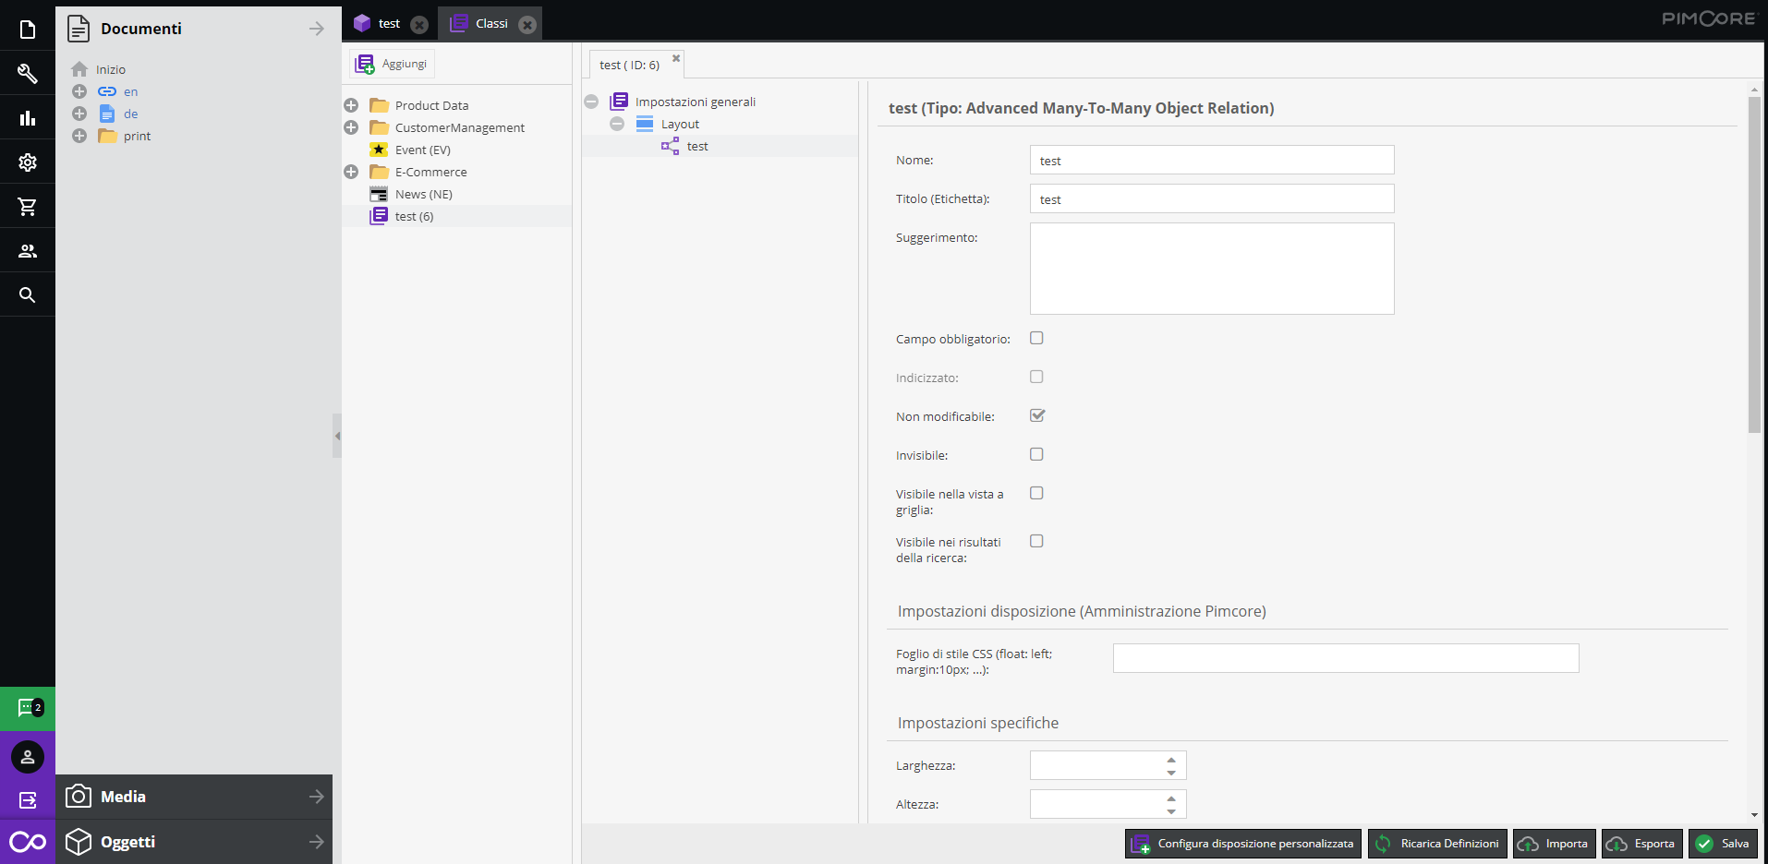The height and width of the screenshot is (864, 1768).
Task: Click Ricarica Definizioni button
Action: [1437, 844]
